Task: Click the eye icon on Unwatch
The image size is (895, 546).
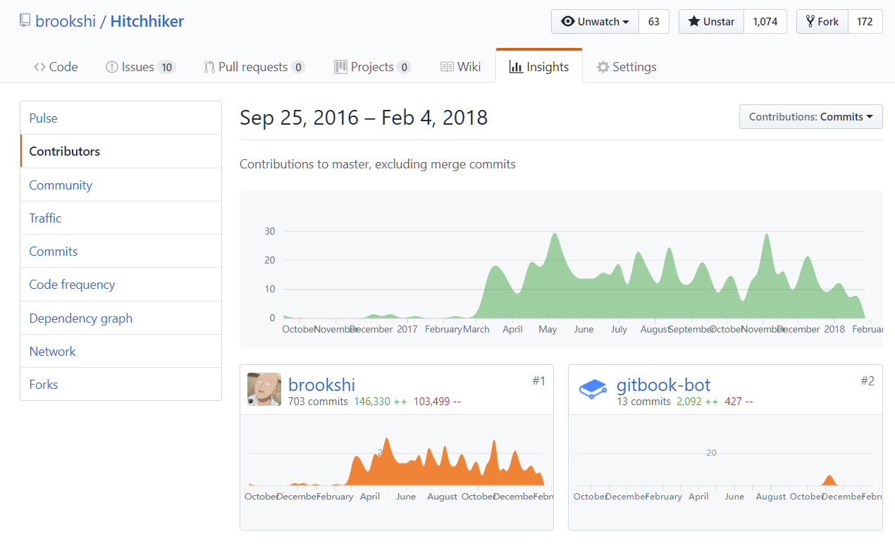Action: [567, 21]
